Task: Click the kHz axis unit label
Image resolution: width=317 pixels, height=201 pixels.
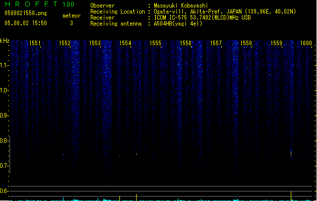Action: pos(5,41)
